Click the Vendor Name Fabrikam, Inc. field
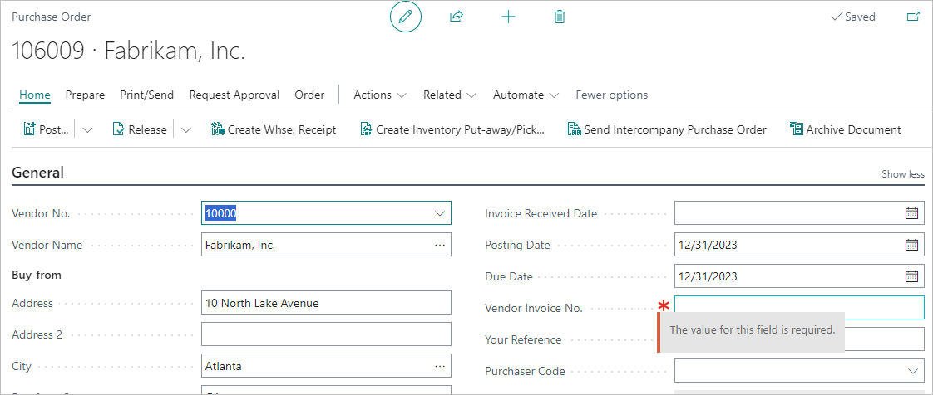 (x=326, y=245)
